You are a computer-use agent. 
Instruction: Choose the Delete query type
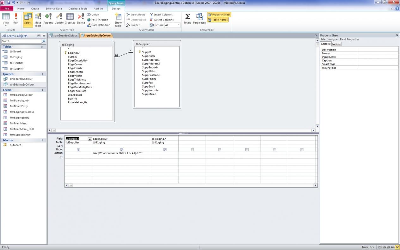pyautogui.click(x=81, y=19)
